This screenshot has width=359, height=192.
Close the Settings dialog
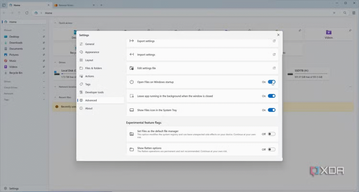point(278,35)
